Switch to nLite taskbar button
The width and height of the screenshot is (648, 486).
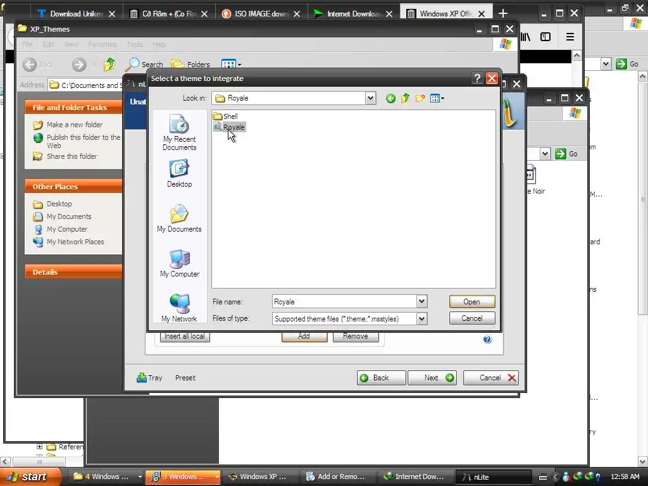(494, 477)
